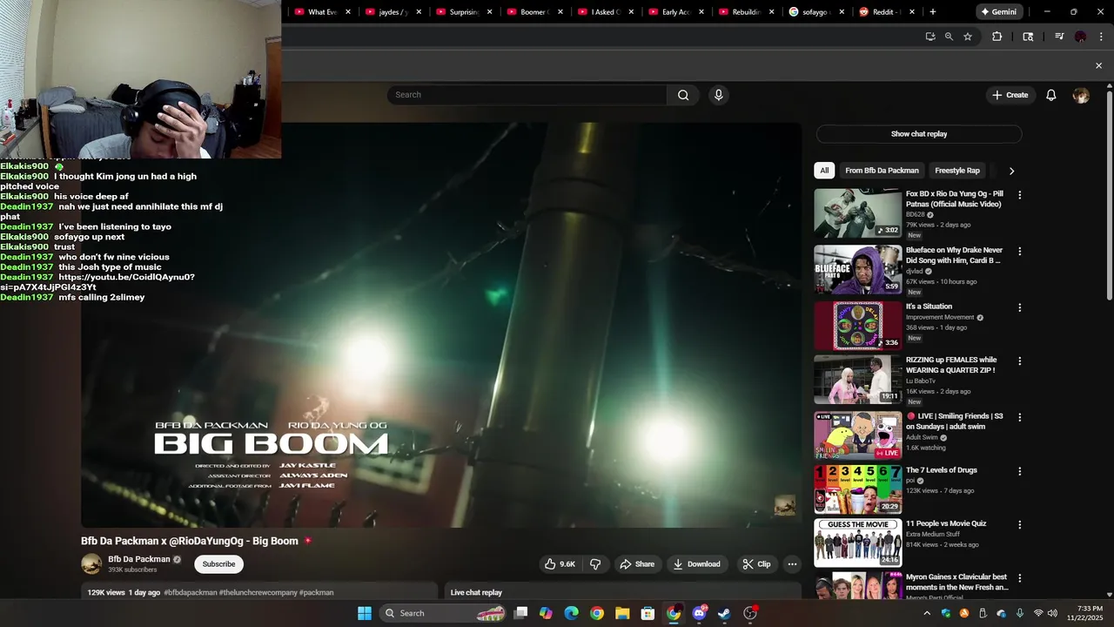The height and width of the screenshot is (627, 1114).
Task: Switch to the Surprising browser tab
Action: point(463,12)
